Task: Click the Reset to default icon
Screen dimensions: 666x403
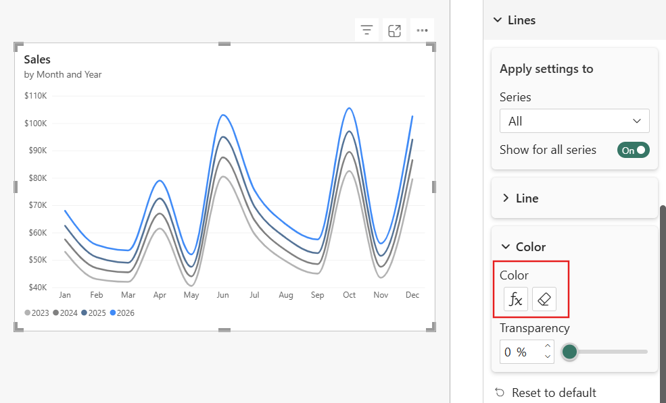Action: (x=500, y=392)
